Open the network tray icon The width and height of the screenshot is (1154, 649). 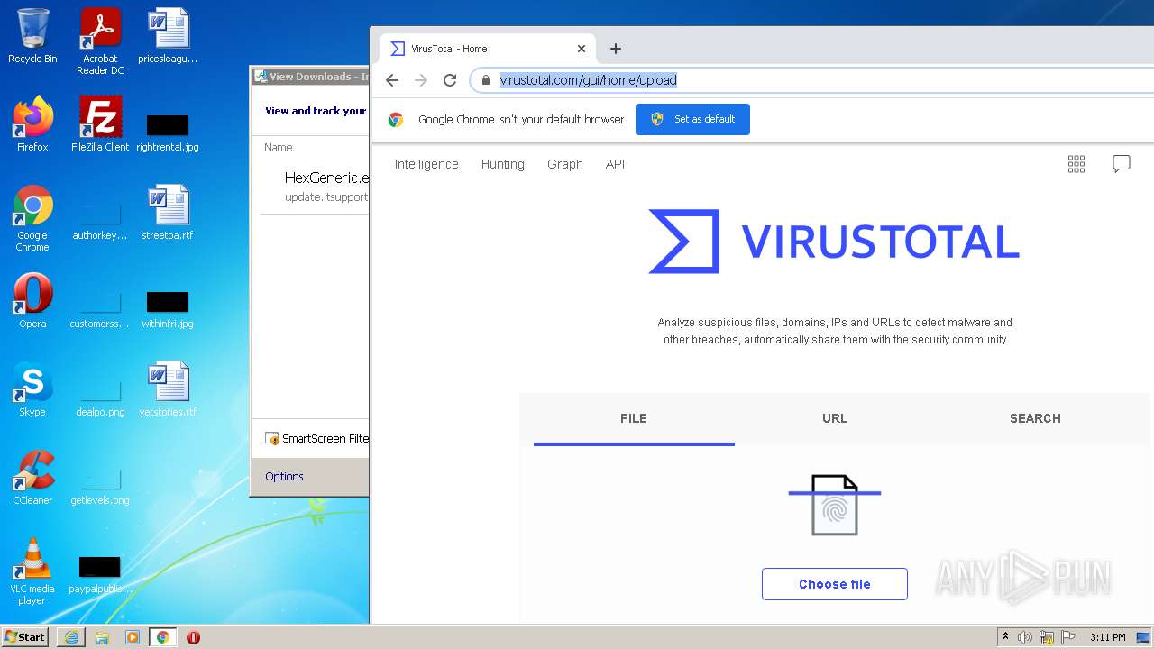[x=1047, y=637]
